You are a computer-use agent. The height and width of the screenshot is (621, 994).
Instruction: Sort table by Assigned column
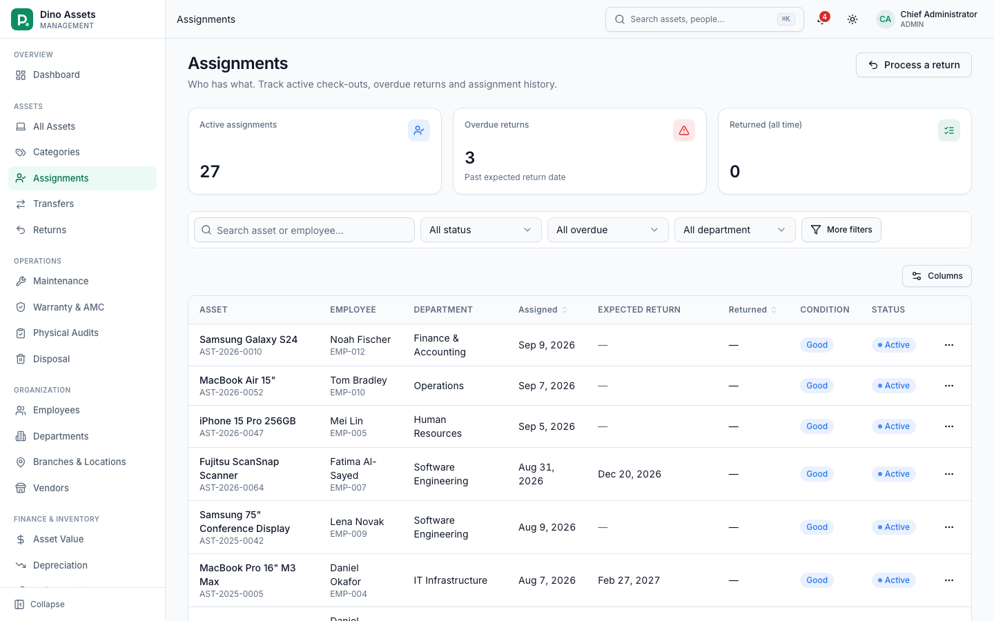pos(543,310)
